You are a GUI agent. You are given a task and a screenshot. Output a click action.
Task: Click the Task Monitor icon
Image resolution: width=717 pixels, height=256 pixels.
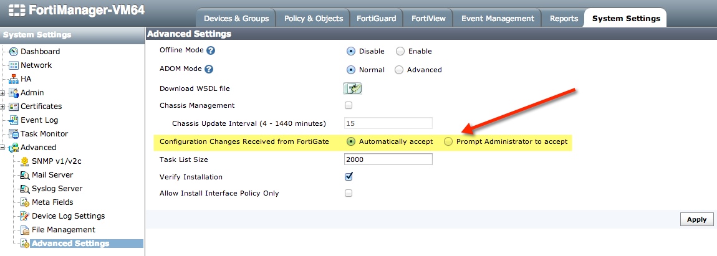tap(14, 134)
